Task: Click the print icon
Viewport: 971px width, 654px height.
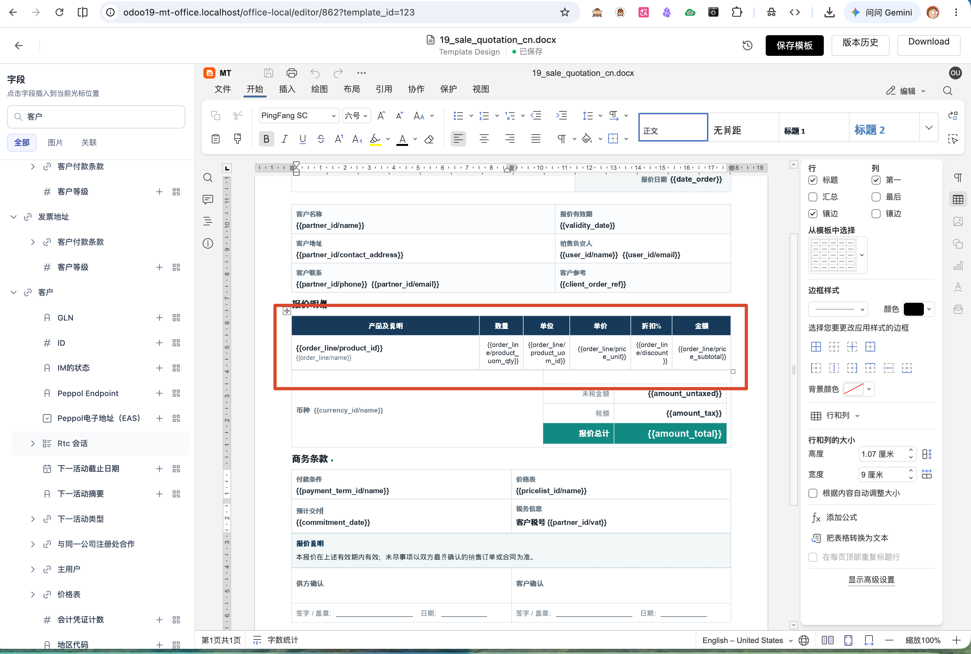Action: coord(291,73)
